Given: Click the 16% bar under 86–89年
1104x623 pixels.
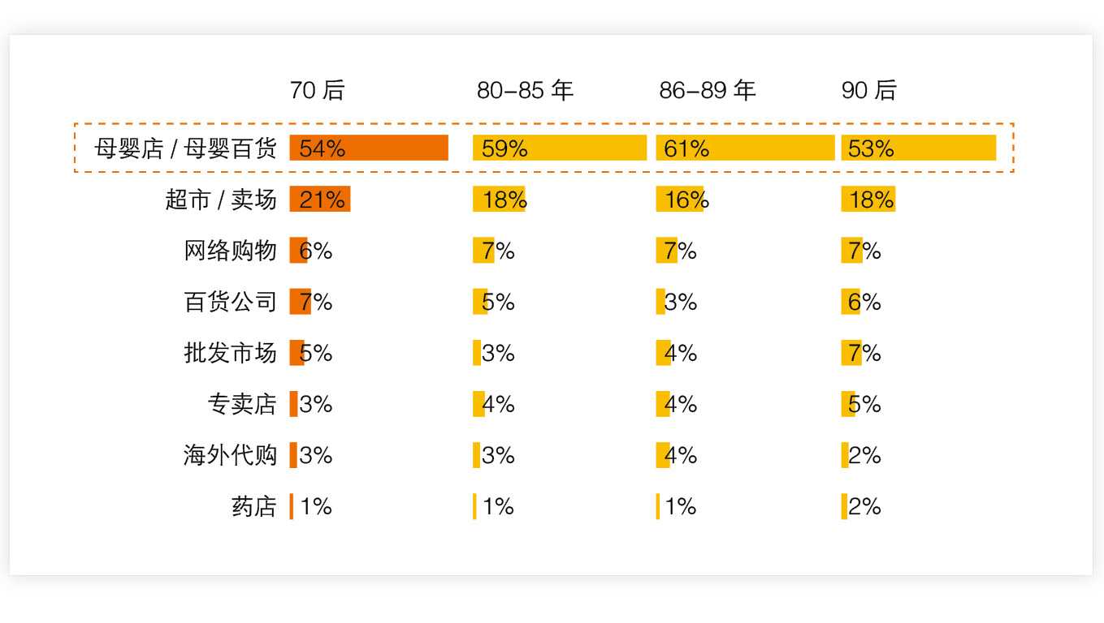Looking at the screenshot, I should pos(681,199).
